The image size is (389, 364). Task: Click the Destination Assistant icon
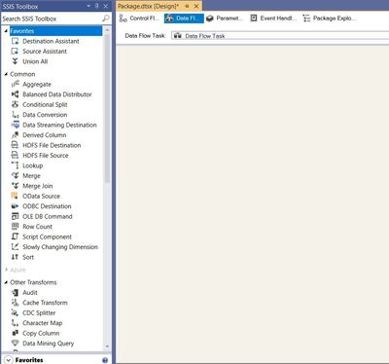[15, 41]
